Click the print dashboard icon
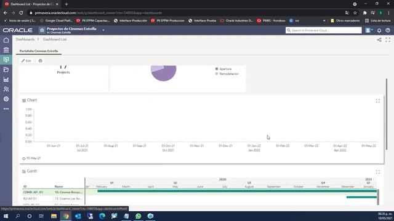This screenshot has width=394, height=221. click(x=40, y=61)
